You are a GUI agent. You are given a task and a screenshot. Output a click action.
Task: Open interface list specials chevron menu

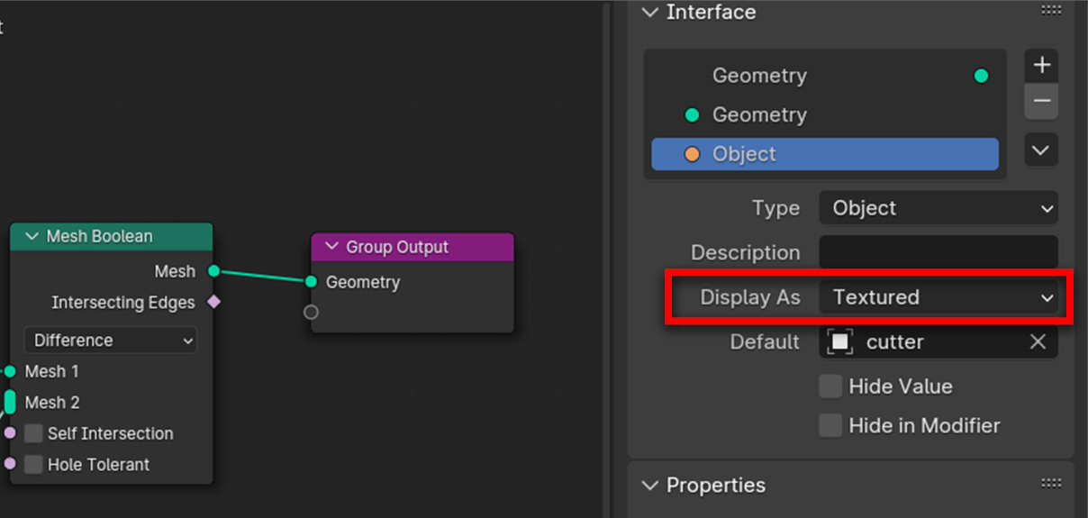[1041, 150]
